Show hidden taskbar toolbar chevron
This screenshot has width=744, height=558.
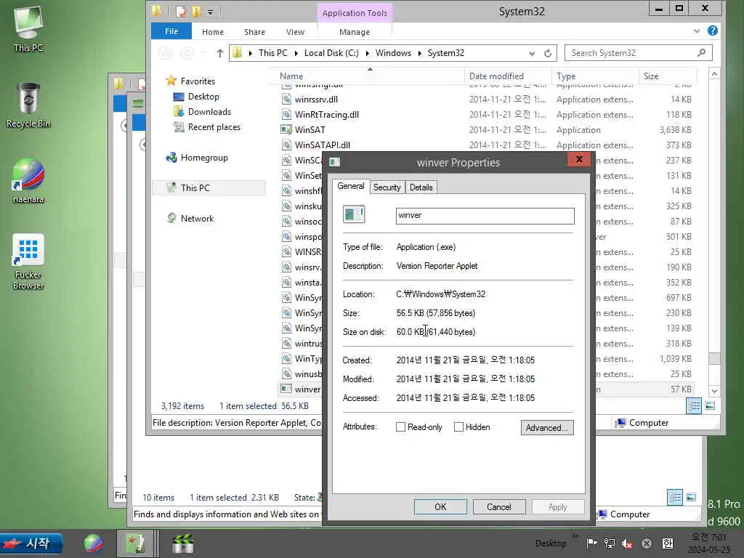575,536
